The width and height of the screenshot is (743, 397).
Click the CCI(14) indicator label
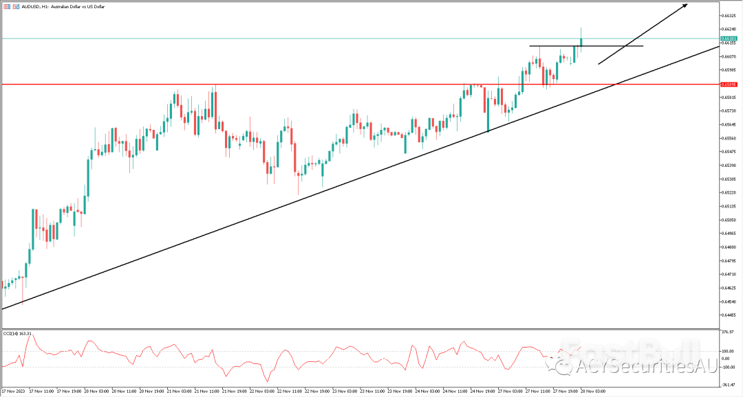click(18, 333)
